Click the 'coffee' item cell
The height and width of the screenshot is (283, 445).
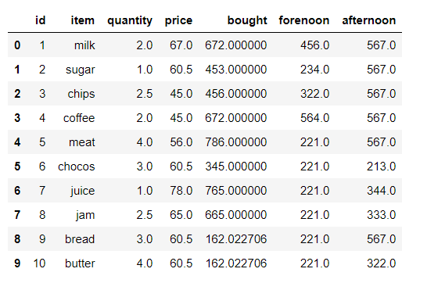(x=79, y=118)
